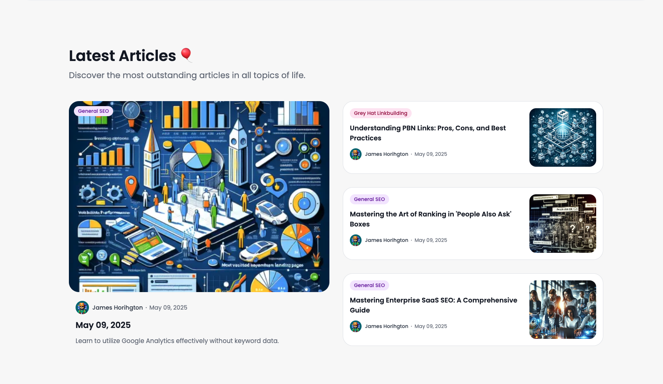Open James Horihgton profile under featured article
The width and height of the screenshot is (663, 384).
[x=117, y=308]
